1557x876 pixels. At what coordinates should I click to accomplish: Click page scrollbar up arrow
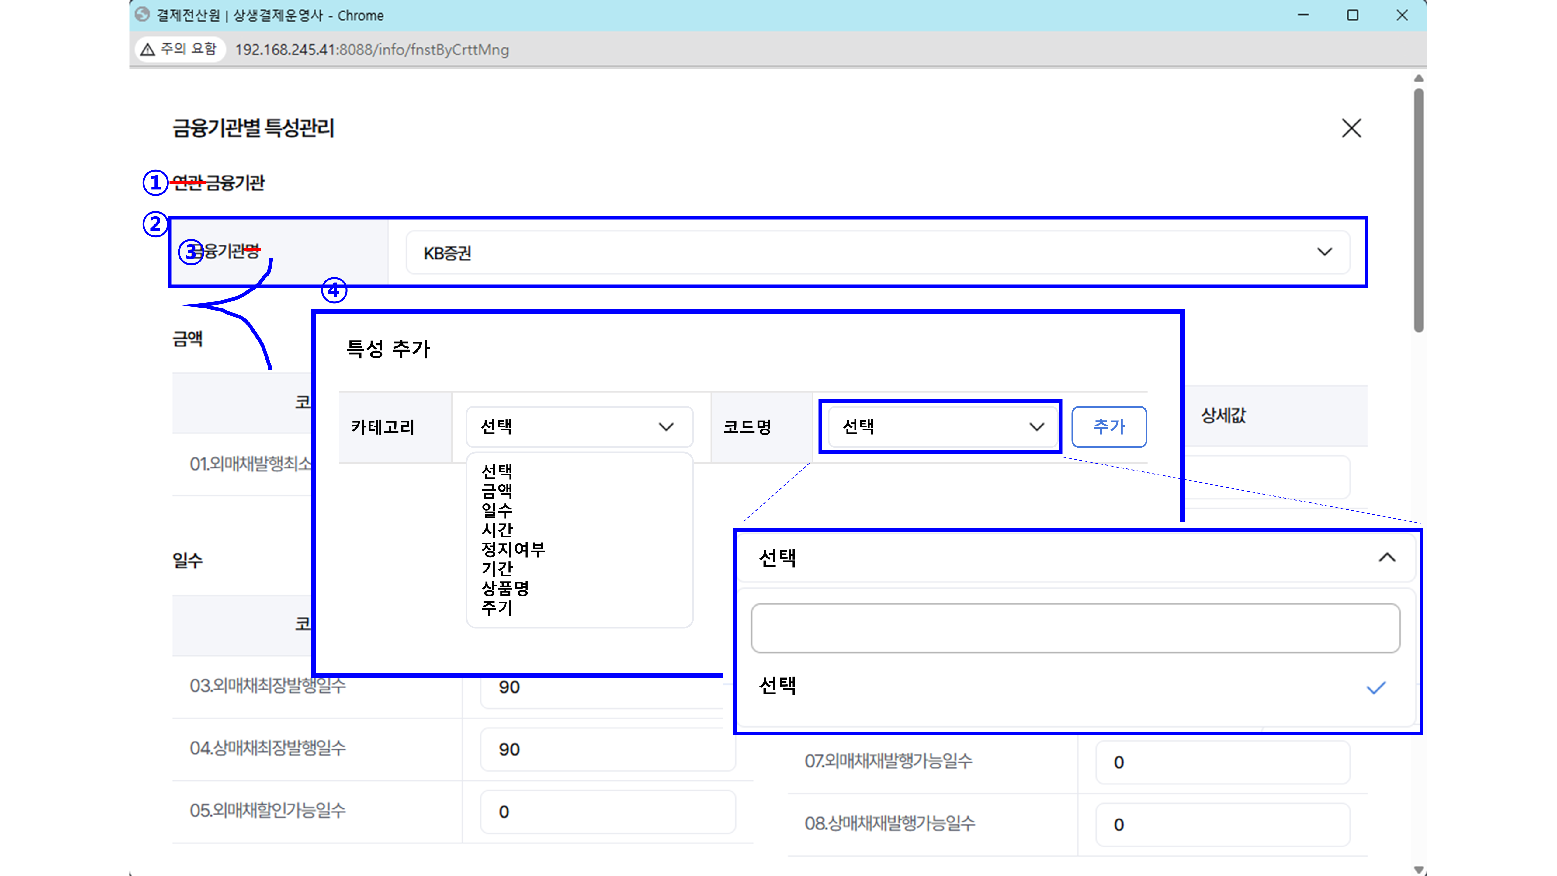tap(1419, 78)
